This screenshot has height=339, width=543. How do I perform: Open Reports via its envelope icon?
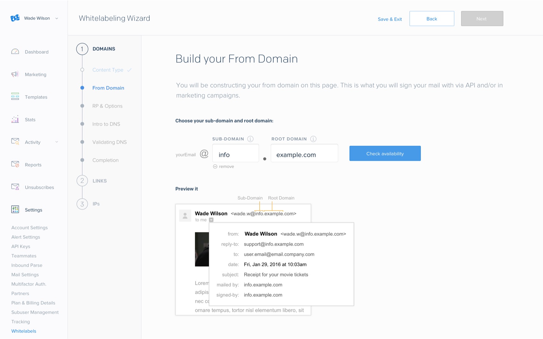pyautogui.click(x=15, y=164)
